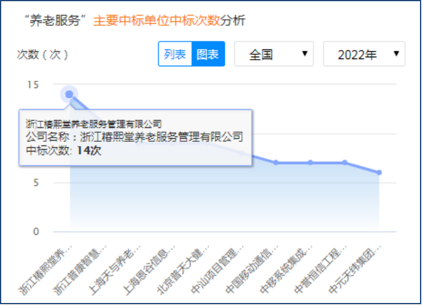423x306 pixels.
Task: Select the last data point above 中元天纬集团
Action: pyautogui.click(x=379, y=173)
